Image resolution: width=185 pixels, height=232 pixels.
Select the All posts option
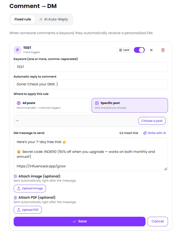tap(52, 105)
